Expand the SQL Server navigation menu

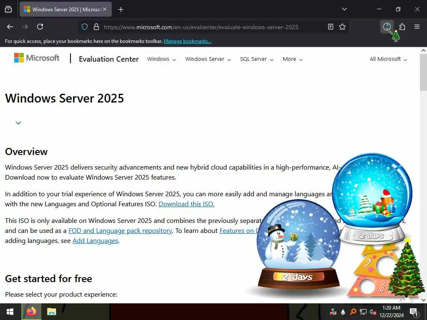click(256, 59)
